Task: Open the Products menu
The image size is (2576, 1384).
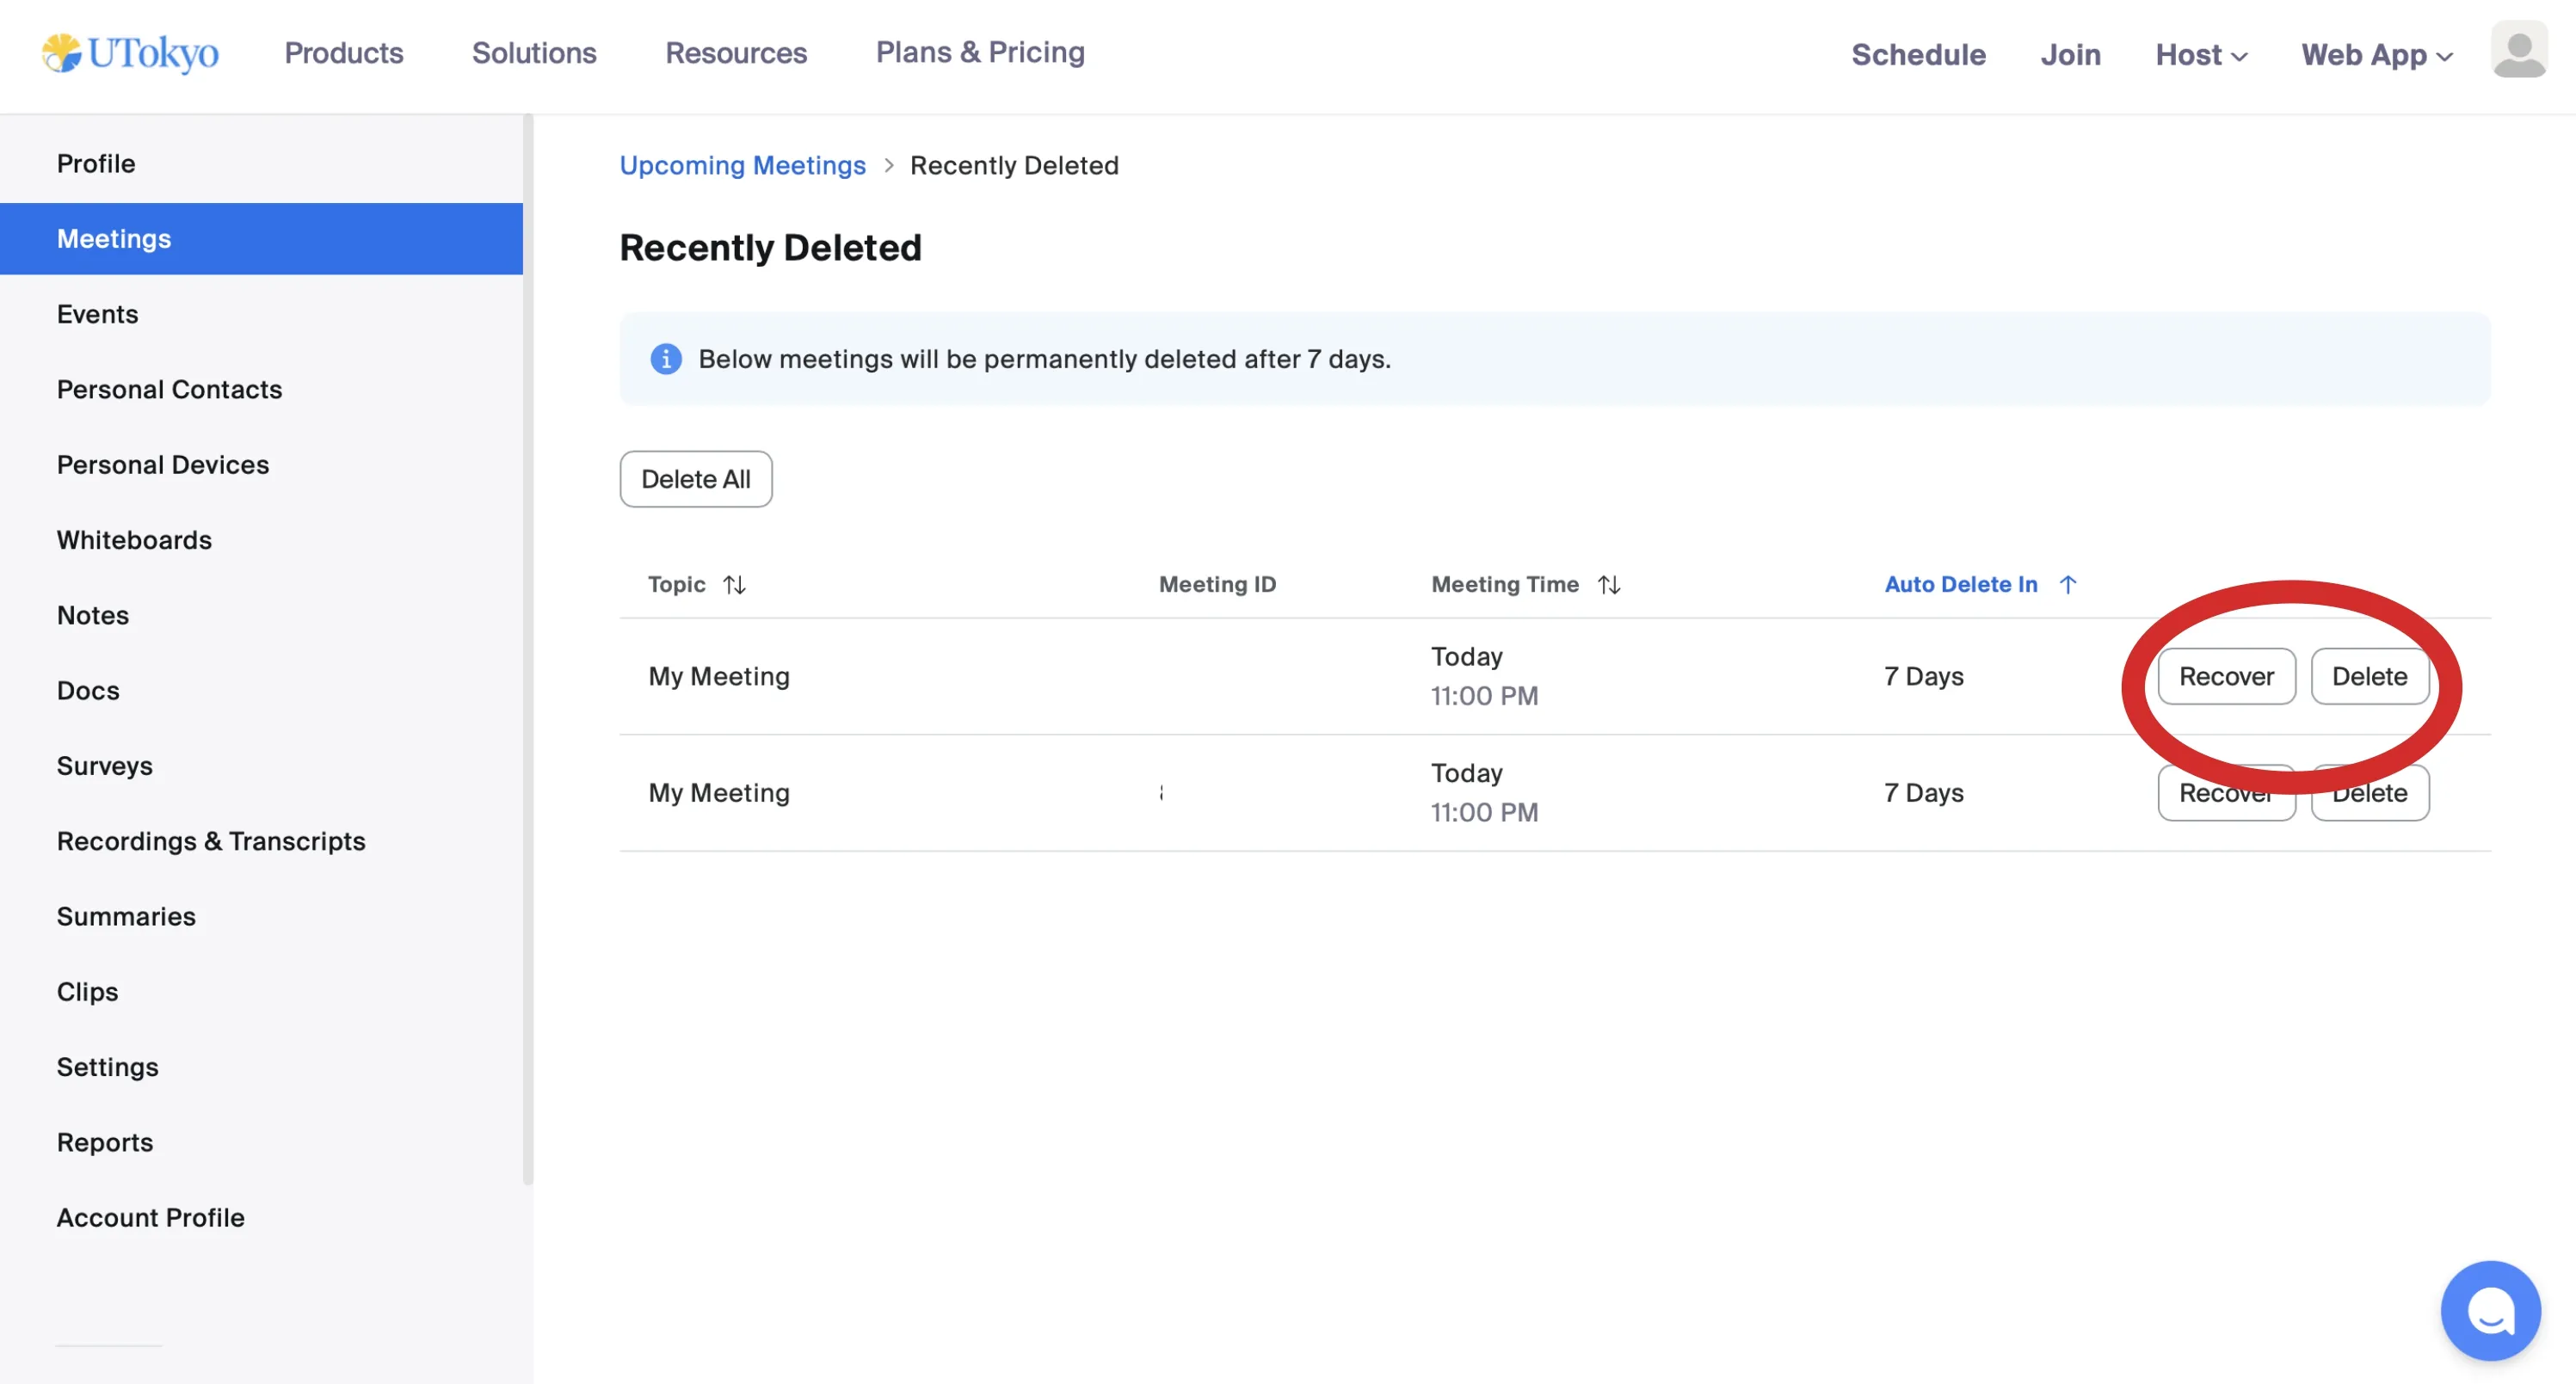Action: pos(344,53)
